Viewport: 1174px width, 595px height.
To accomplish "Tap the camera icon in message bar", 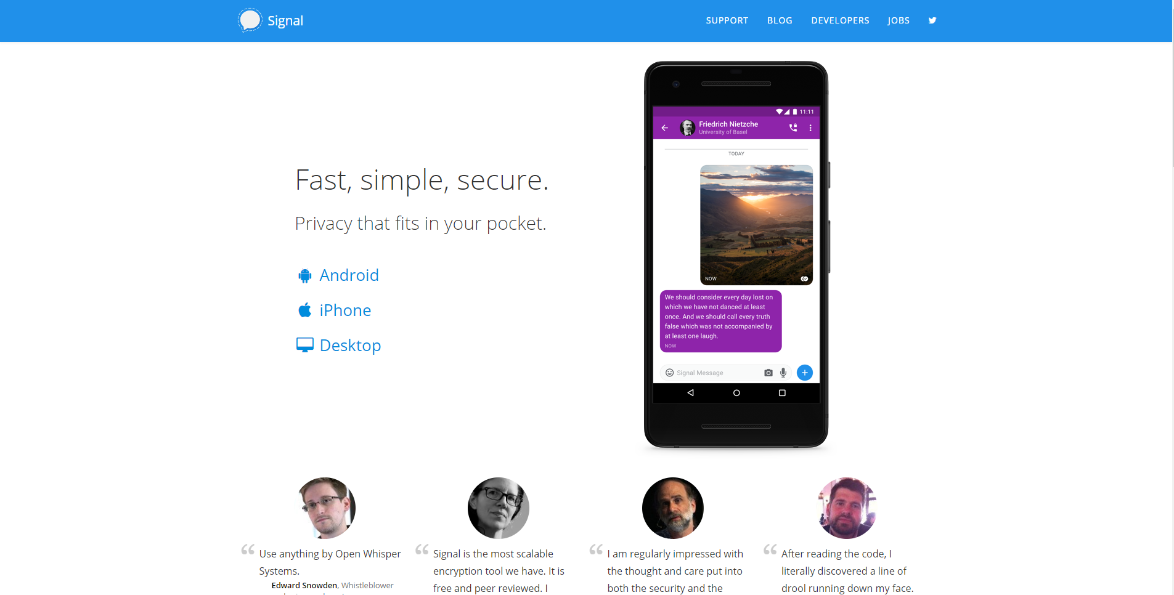I will [768, 373].
